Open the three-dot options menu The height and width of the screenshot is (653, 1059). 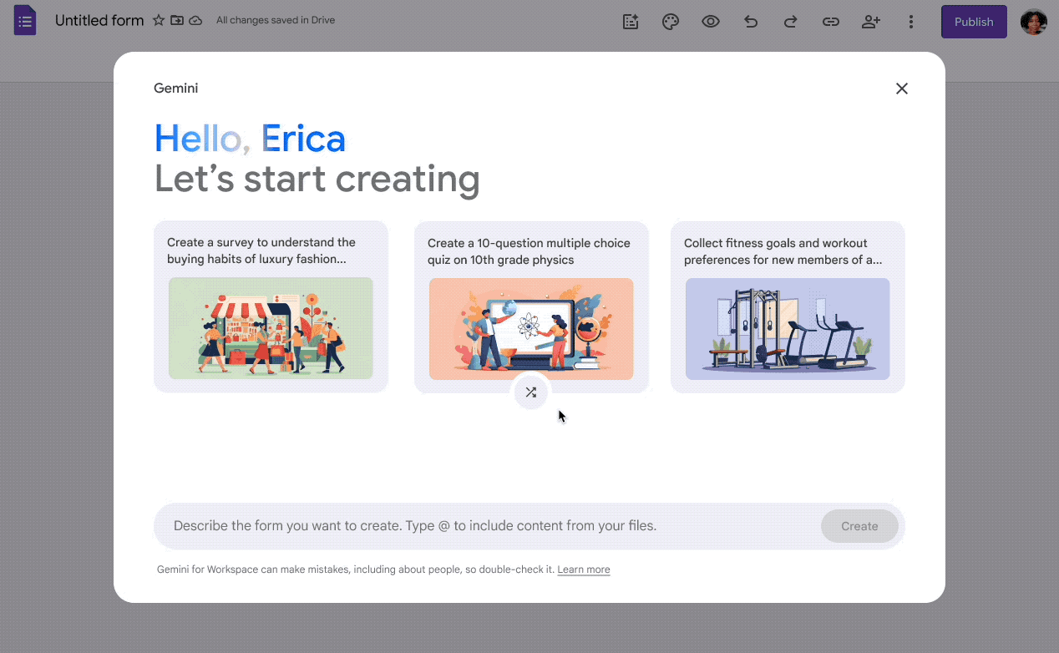coord(911,21)
